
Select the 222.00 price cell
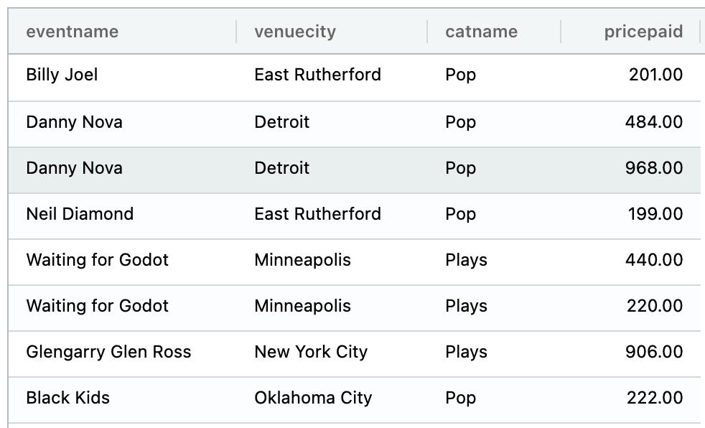[x=654, y=398]
